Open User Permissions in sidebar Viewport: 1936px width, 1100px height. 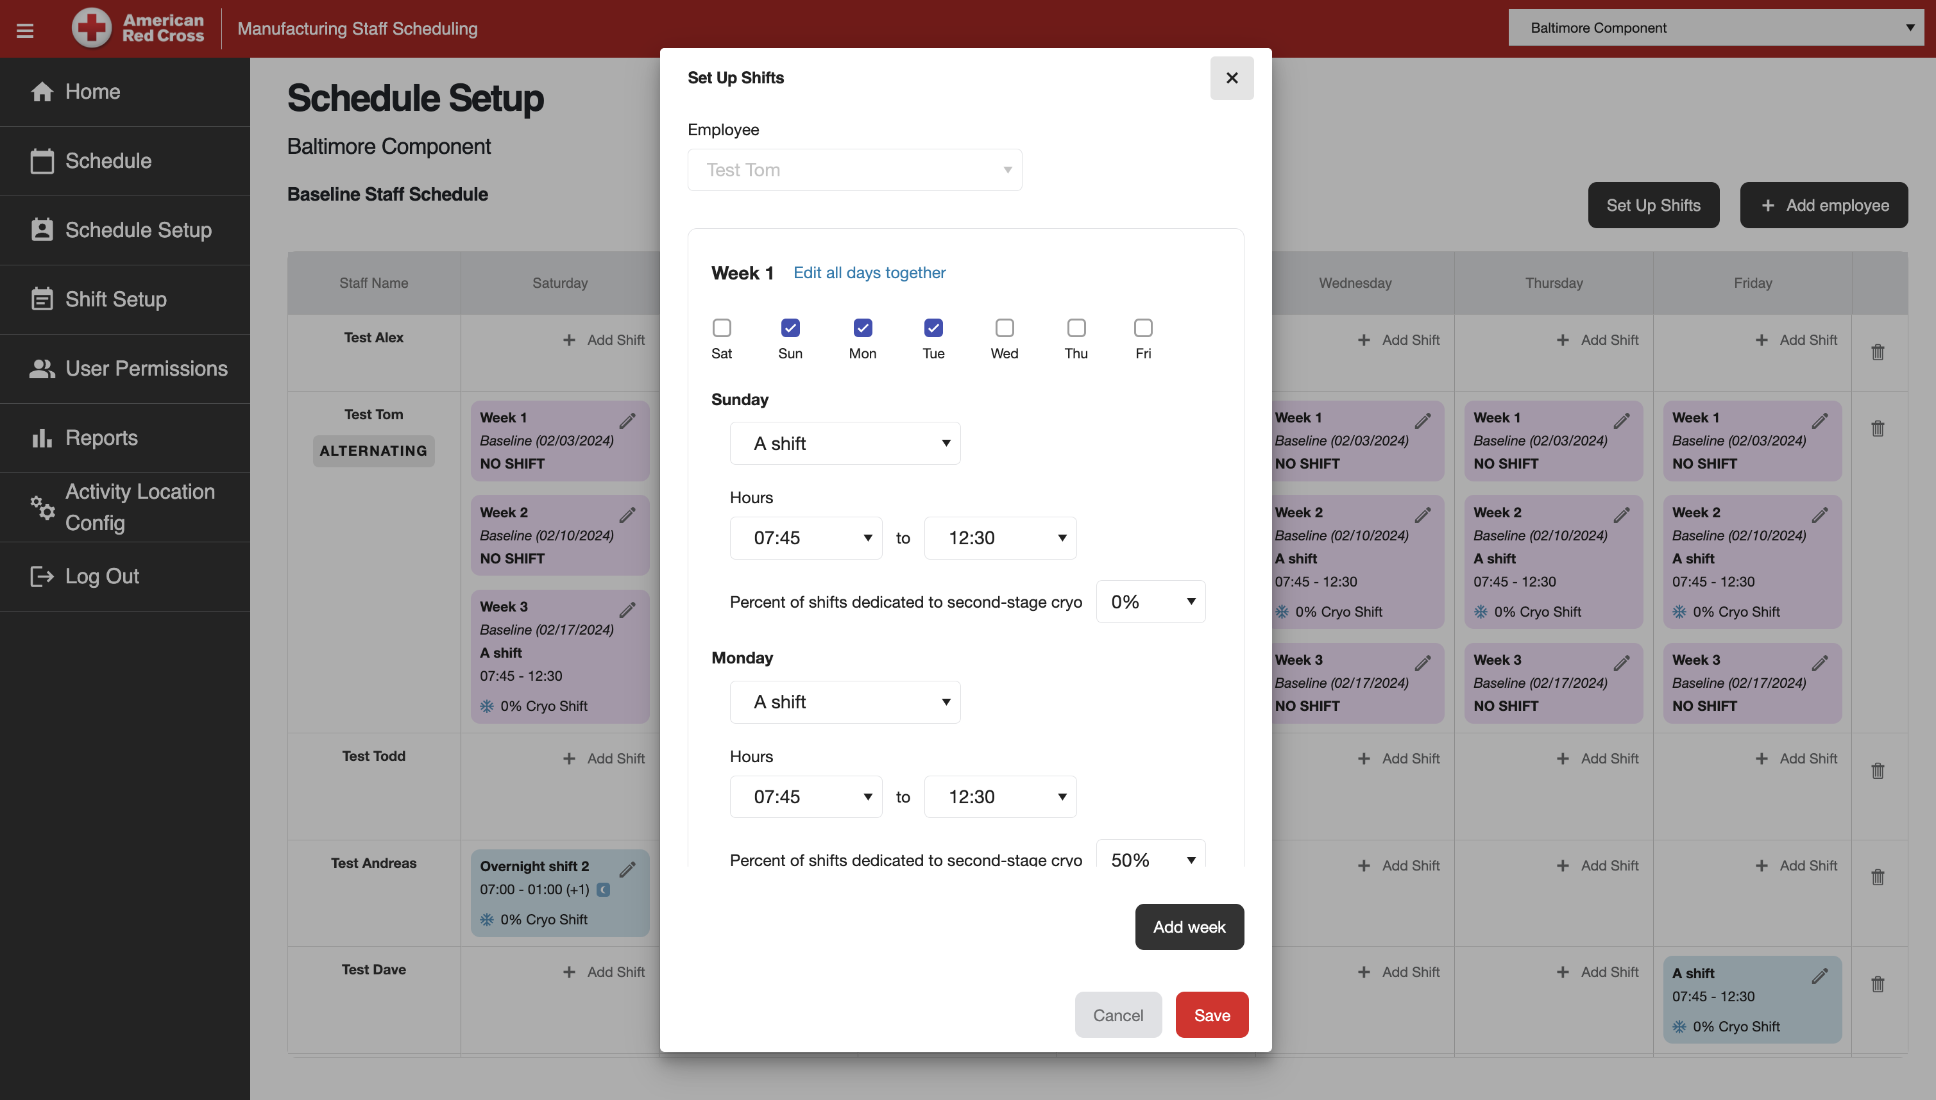124,369
